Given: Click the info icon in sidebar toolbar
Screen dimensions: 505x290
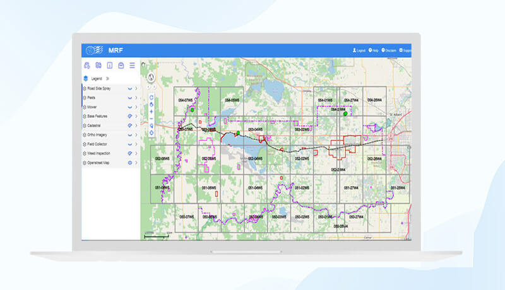Looking at the screenshot, I should coord(109,65).
